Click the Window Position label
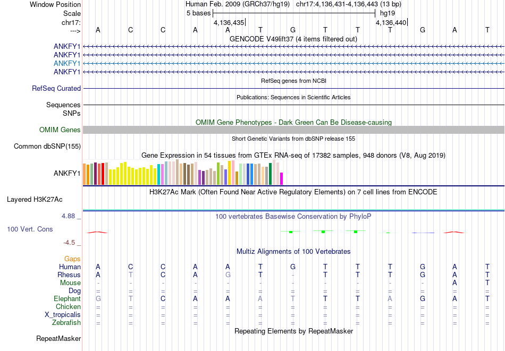505x351 pixels. (55, 4)
